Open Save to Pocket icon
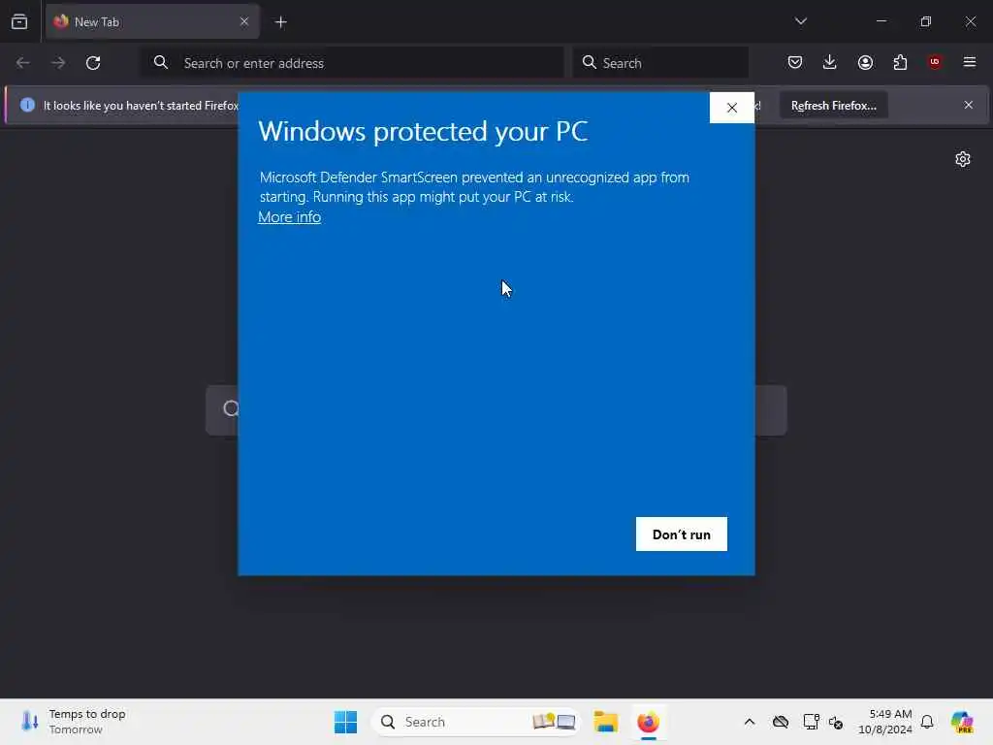The width and height of the screenshot is (993, 745). tap(795, 62)
